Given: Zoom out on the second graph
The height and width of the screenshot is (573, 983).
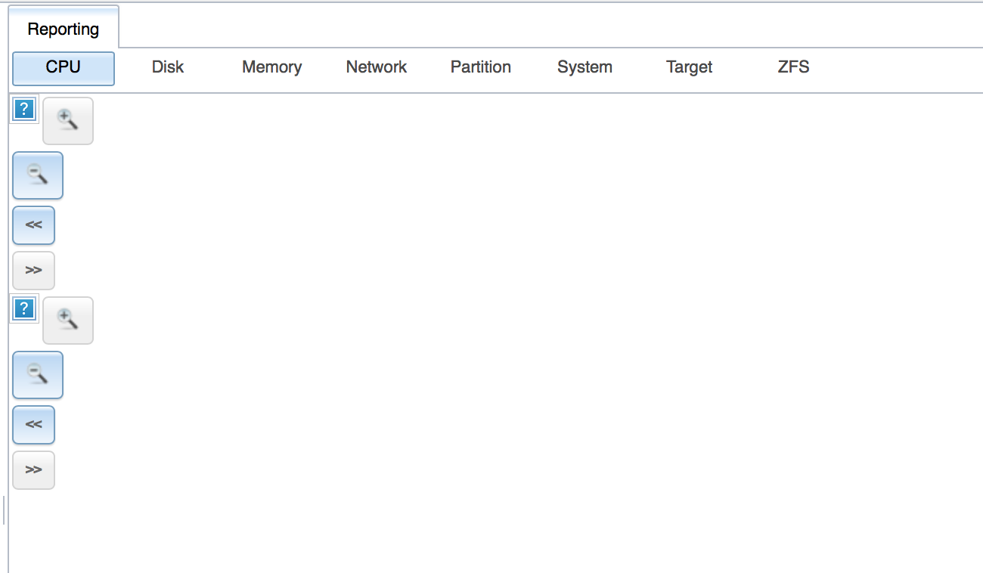Looking at the screenshot, I should (38, 375).
